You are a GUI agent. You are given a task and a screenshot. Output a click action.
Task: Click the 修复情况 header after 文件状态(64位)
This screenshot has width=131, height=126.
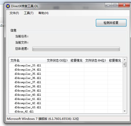pyautogui.click(x=115, y=60)
